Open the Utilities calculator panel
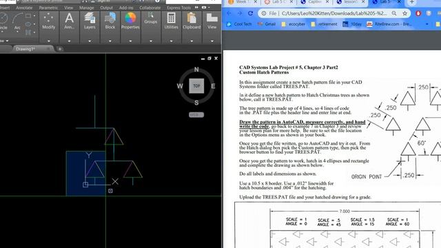This screenshot has height=248, width=441. pyautogui.click(x=171, y=21)
